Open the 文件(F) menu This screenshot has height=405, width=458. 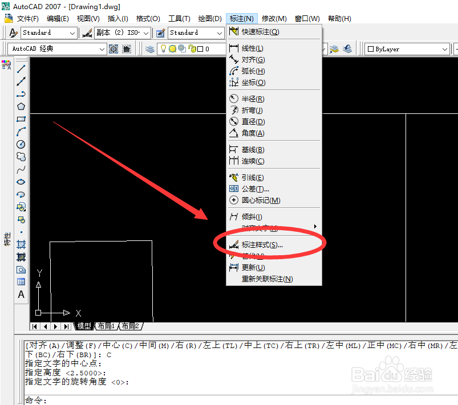(28, 19)
